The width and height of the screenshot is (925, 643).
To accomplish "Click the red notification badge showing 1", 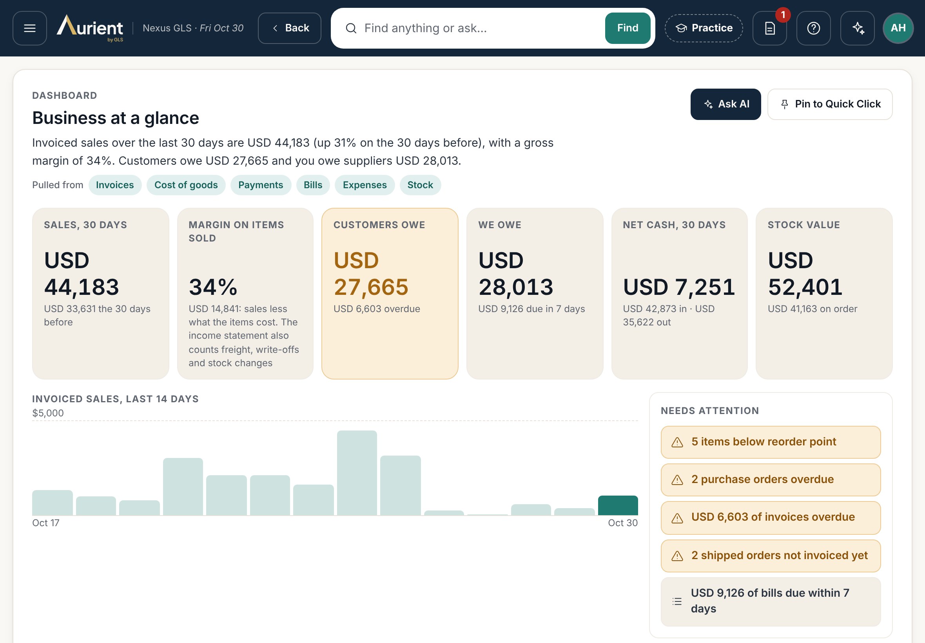I will (783, 15).
